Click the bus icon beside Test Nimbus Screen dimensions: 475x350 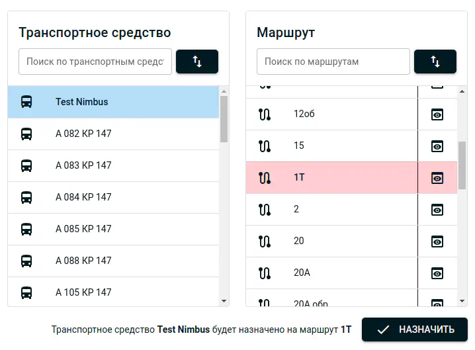pyautogui.click(x=26, y=102)
